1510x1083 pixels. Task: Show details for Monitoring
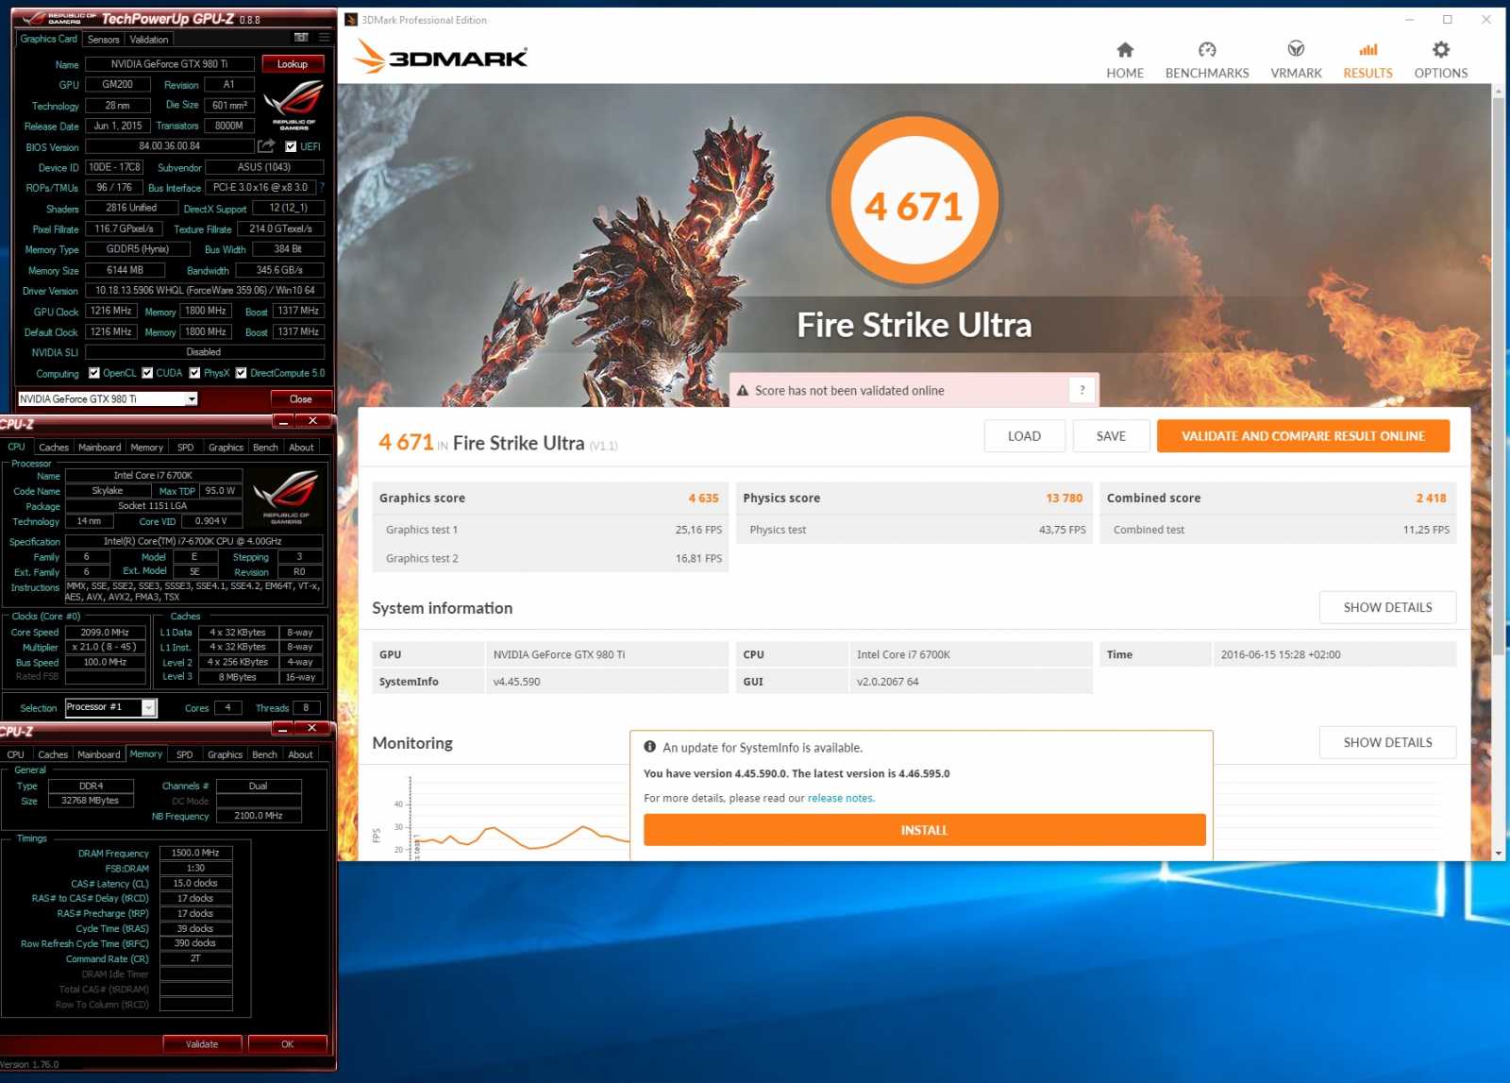[x=1387, y=742]
